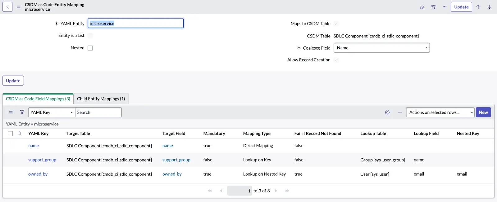Viewport: 497px width, 202px height.
Task: Open Actions on selected rows dropdown
Action: (x=440, y=112)
